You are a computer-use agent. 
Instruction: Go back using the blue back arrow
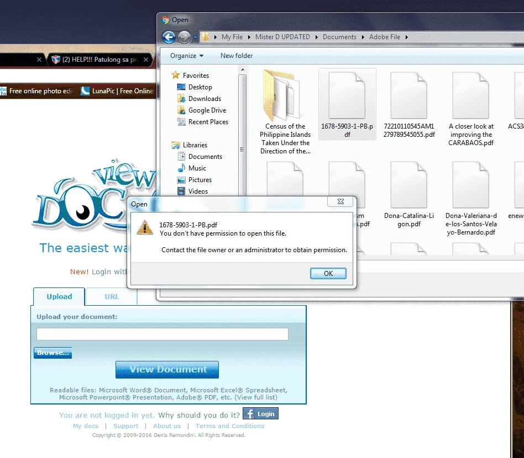coord(169,37)
